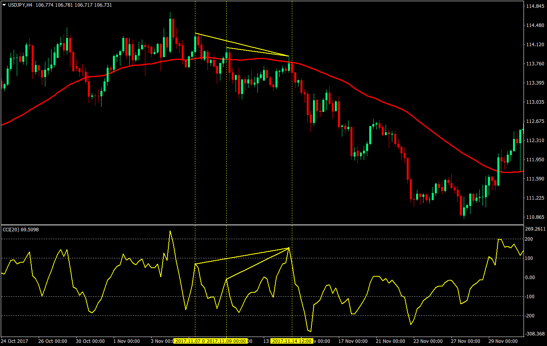This screenshot has height=346, width=547.
Task: Click the 113.395 price axis label
Action: (536, 83)
